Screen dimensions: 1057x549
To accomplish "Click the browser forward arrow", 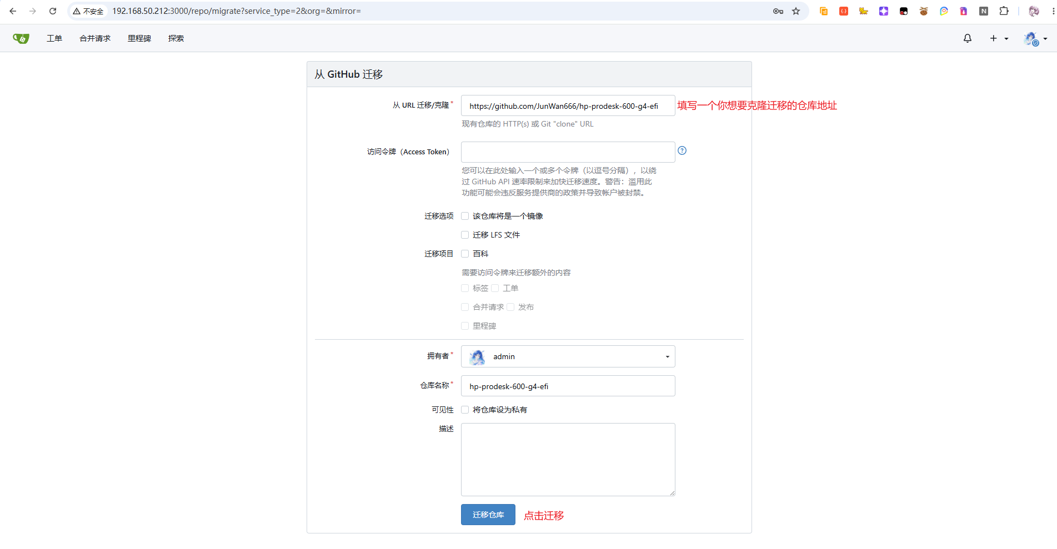I will coord(33,11).
